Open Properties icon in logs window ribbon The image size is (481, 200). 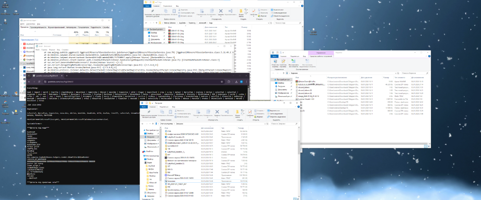tap(253, 11)
